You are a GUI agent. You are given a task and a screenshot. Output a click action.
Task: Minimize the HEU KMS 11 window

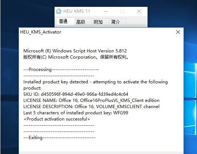106,11
